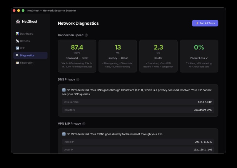Image resolution: width=237 pixels, height=168 pixels.
Task: Select the Diagnostics menu item
Action: 30,55
